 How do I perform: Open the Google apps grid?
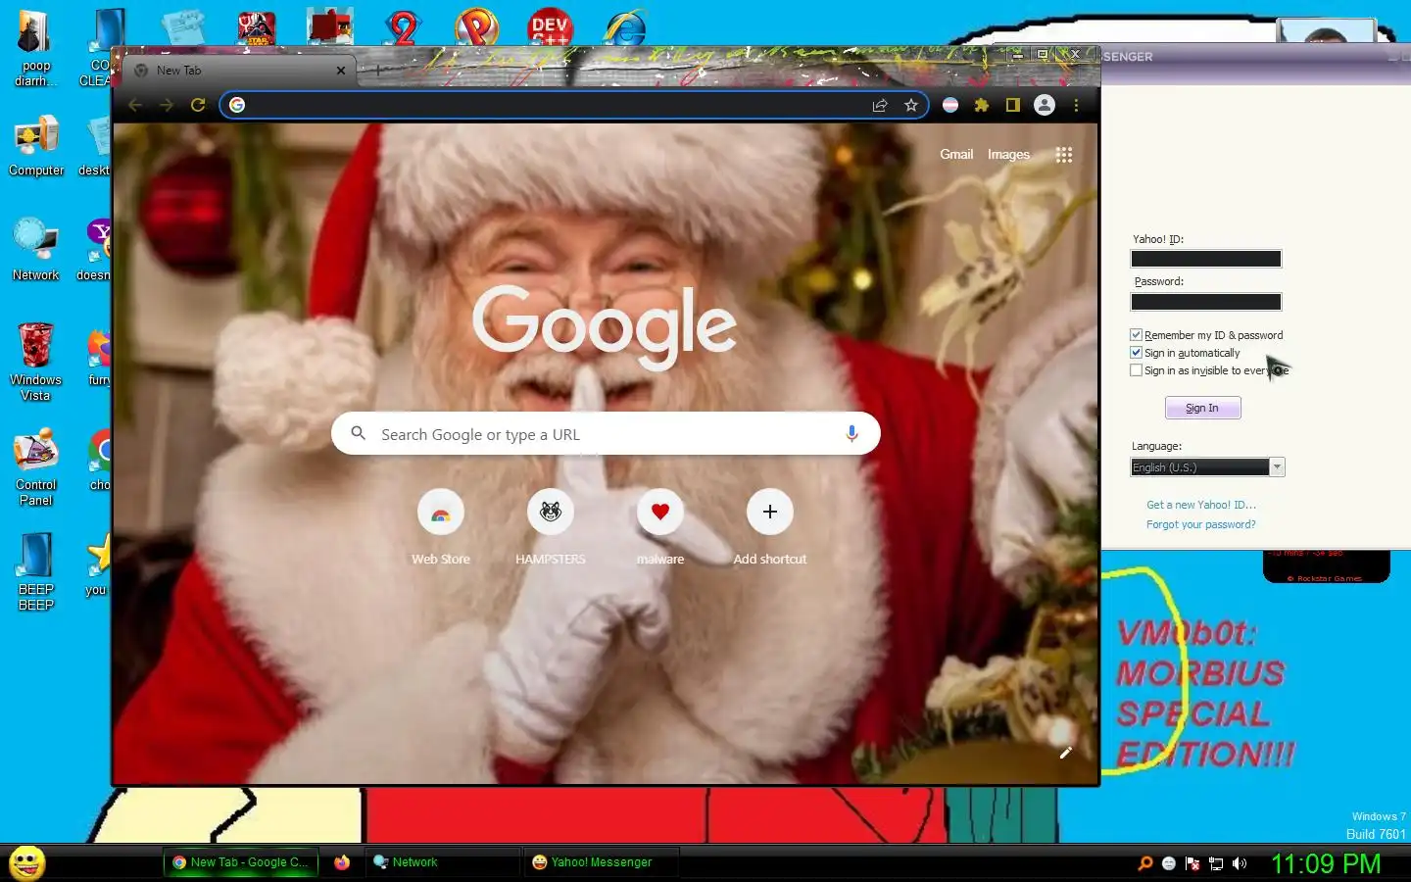tap(1064, 155)
